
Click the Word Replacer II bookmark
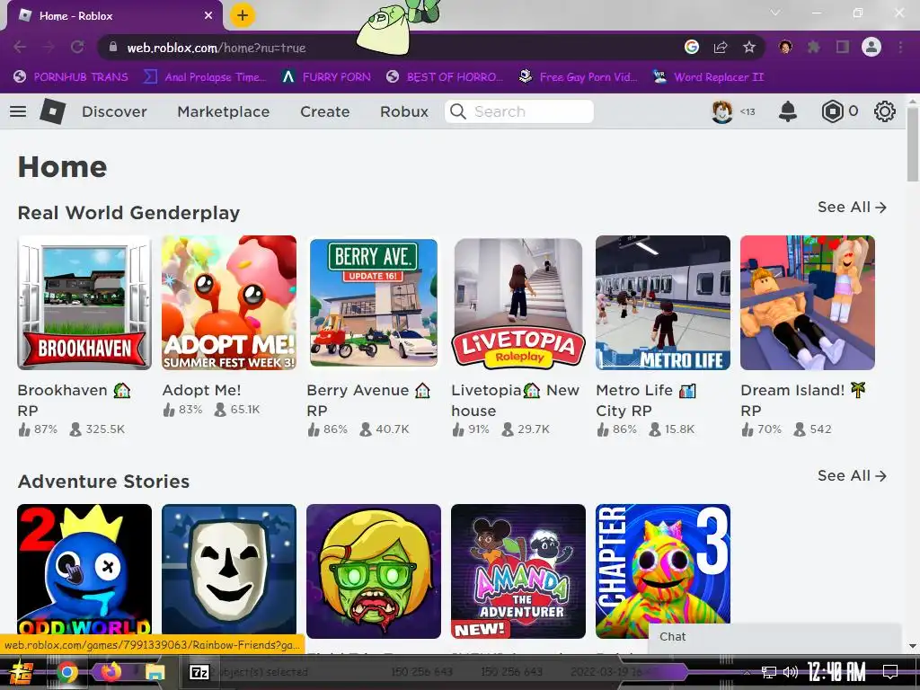coord(708,77)
